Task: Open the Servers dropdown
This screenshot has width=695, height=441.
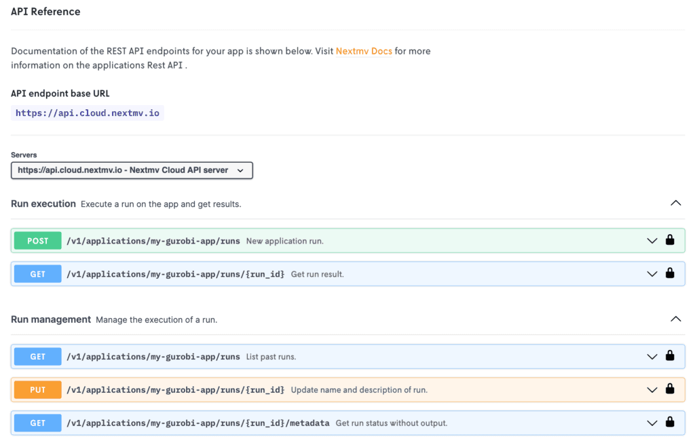Action: click(132, 170)
